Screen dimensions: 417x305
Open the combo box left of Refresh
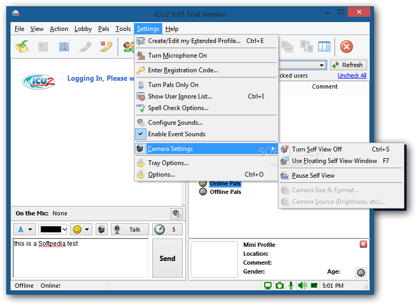pyautogui.click(x=303, y=65)
